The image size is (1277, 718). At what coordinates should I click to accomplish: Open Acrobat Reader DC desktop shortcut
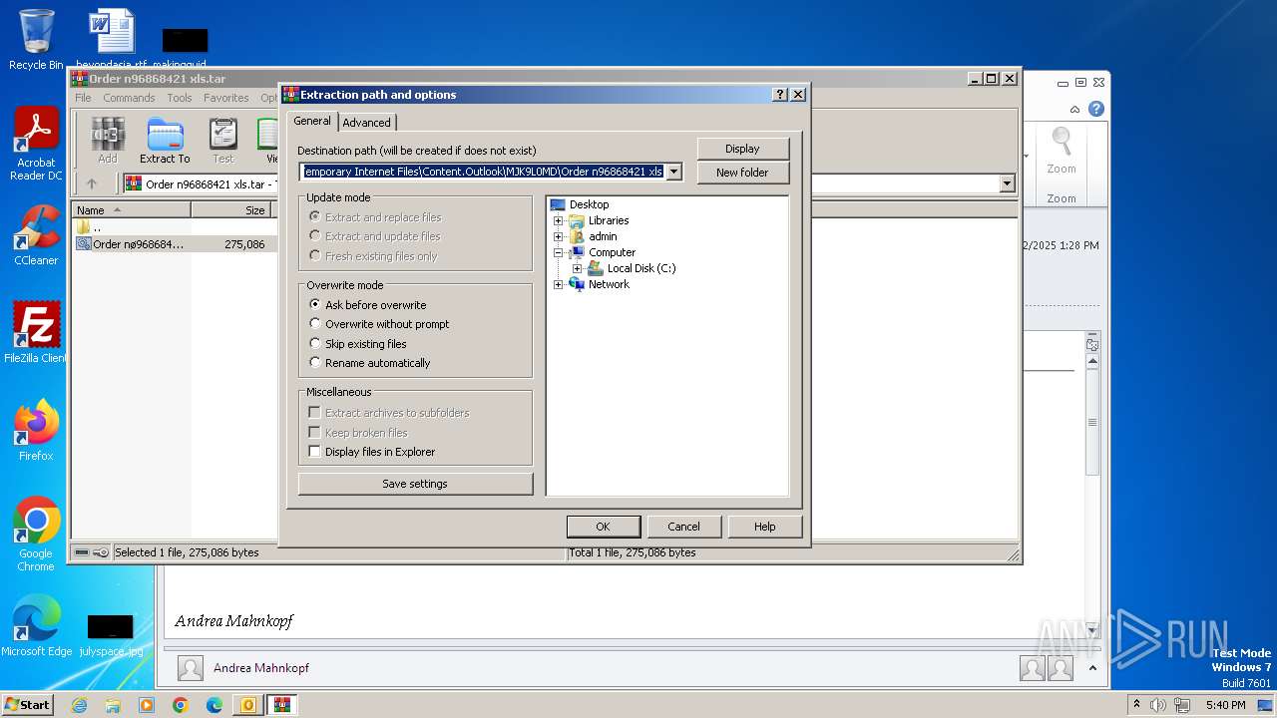(36, 144)
